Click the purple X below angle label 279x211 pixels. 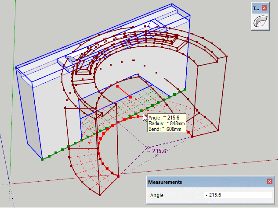tap(156, 156)
